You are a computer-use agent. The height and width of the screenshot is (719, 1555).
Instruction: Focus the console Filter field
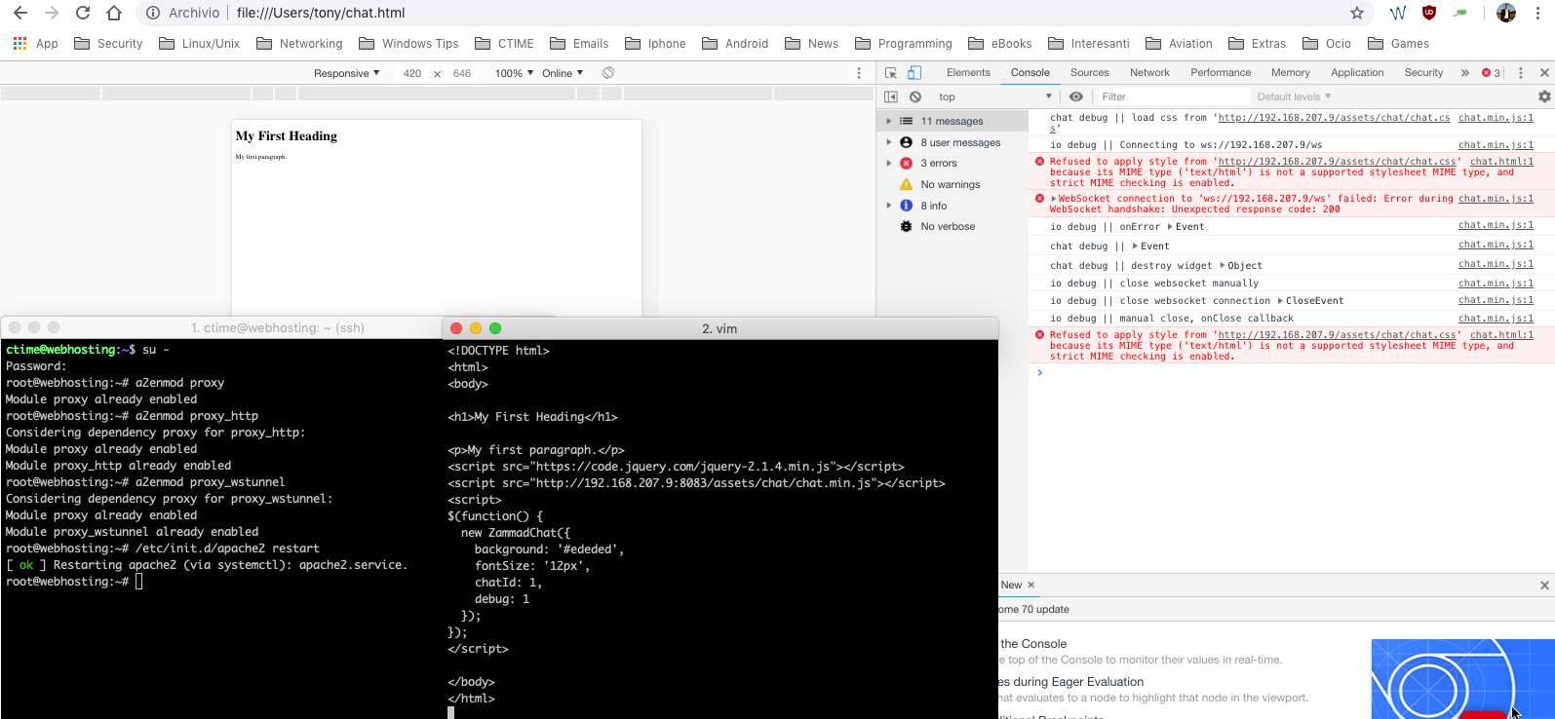click(1173, 96)
